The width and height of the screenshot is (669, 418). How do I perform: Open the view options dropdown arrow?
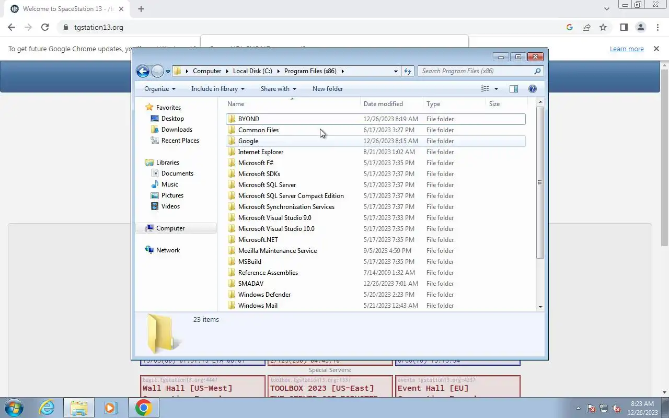pyautogui.click(x=496, y=89)
